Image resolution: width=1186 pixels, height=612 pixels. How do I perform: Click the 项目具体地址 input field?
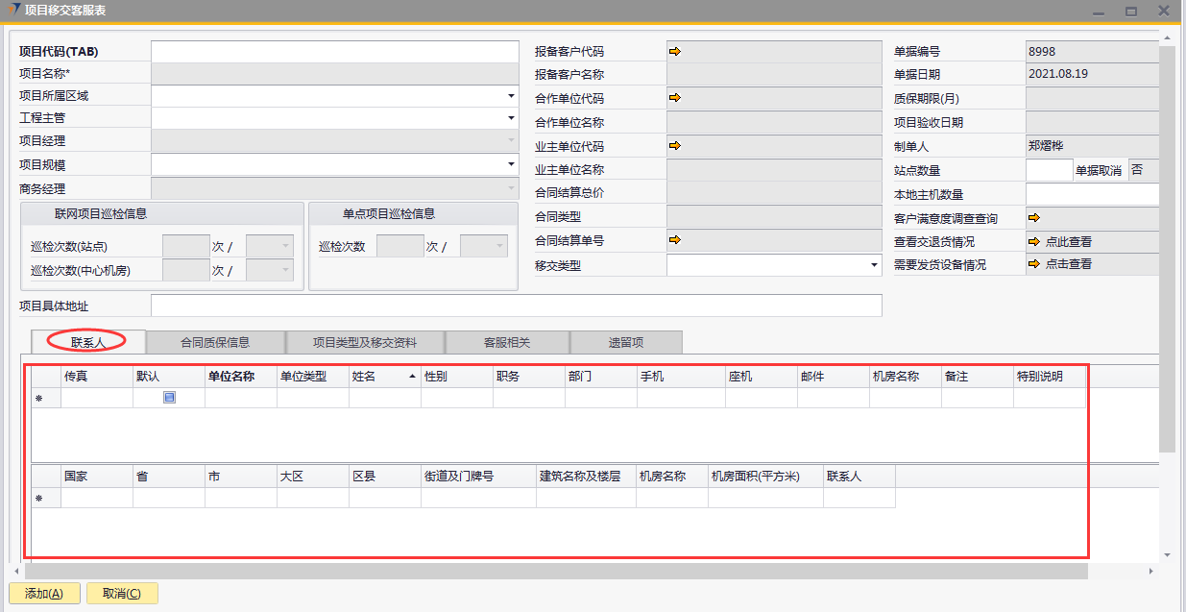[x=516, y=306]
